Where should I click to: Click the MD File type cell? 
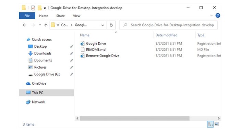(x=203, y=50)
